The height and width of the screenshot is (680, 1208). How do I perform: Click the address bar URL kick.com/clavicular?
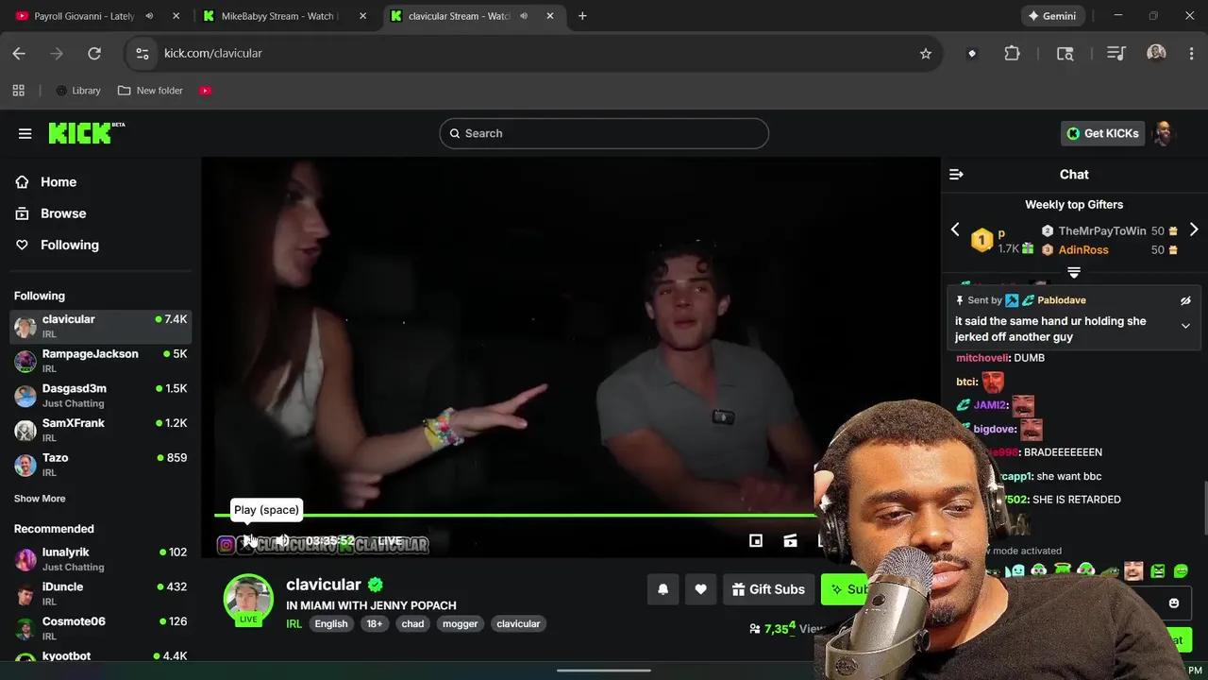(213, 54)
